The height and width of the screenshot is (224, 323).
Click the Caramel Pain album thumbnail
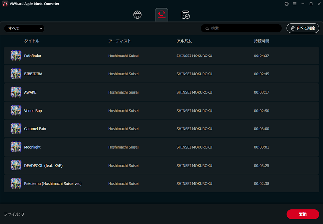[x=16, y=129]
